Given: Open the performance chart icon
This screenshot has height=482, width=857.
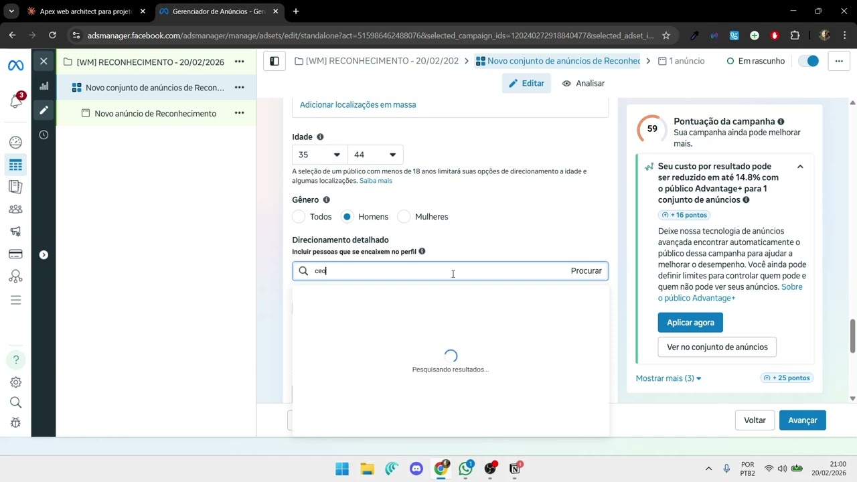Looking at the screenshot, I should click(44, 86).
